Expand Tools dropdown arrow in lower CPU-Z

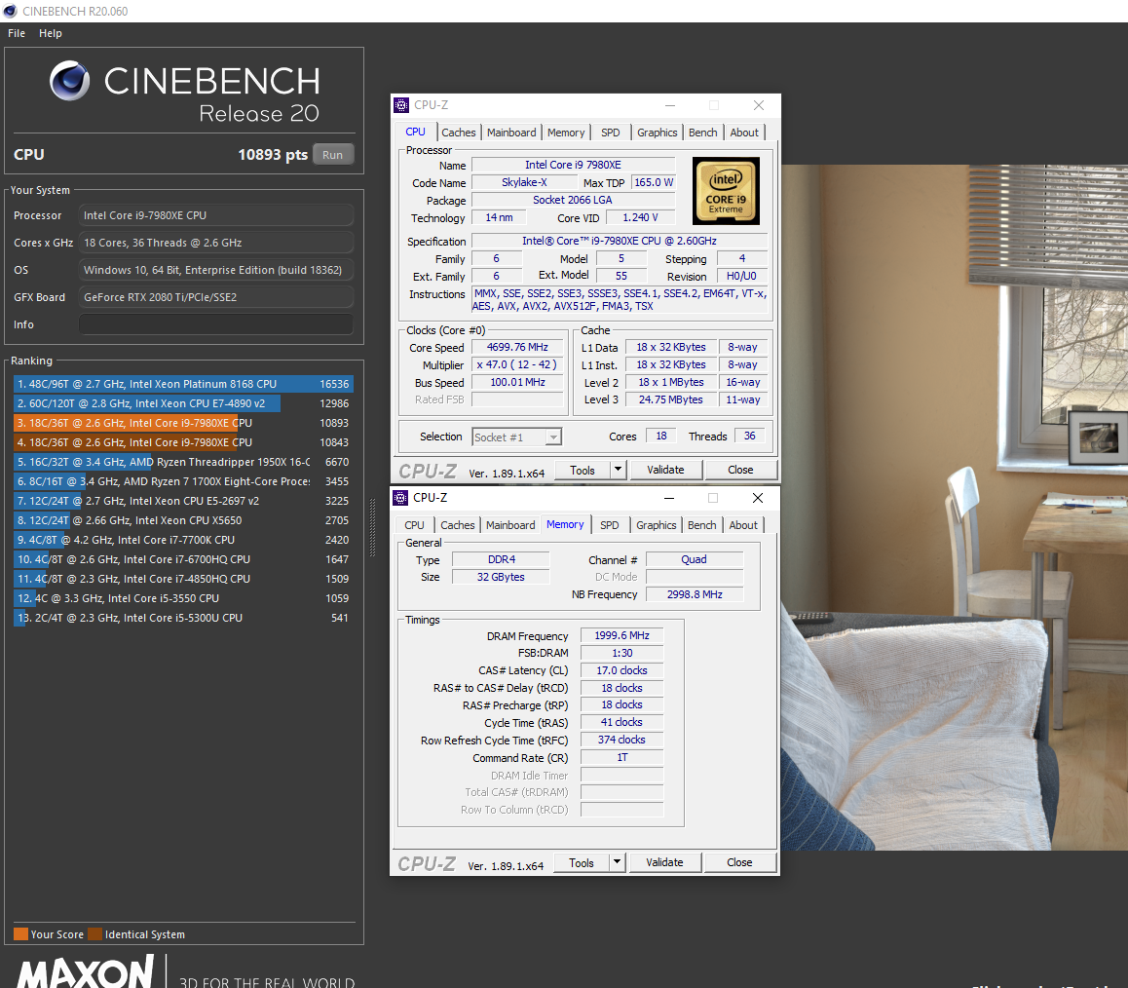[618, 862]
